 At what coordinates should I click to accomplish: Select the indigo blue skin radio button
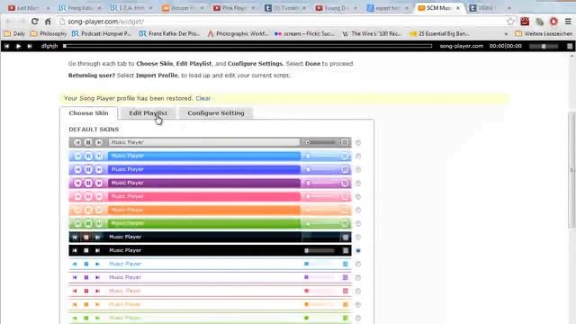(358, 170)
